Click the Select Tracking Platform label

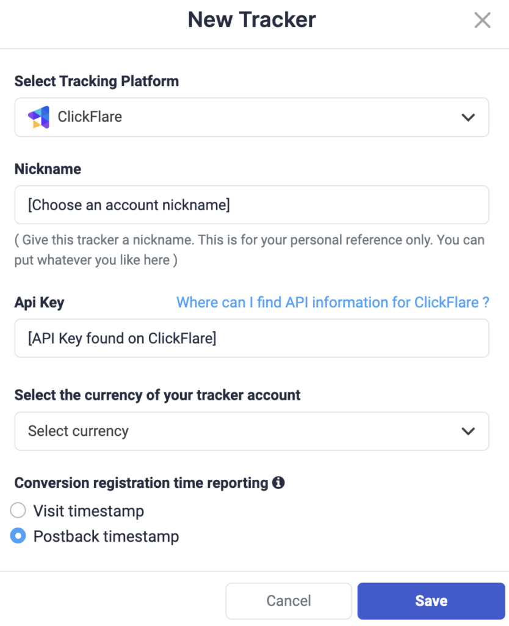click(x=96, y=81)
